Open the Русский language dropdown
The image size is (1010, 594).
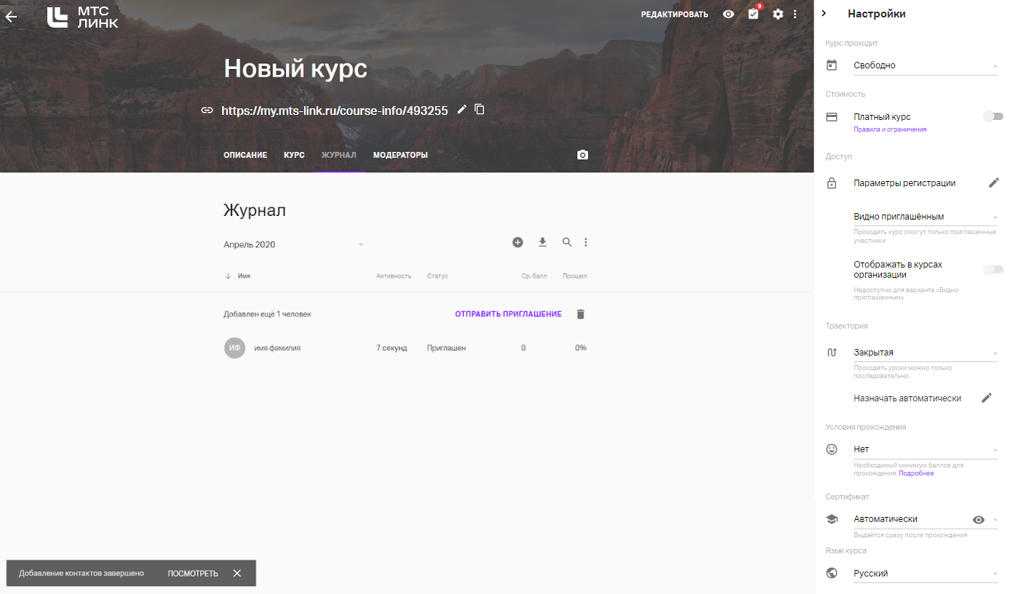(x=926, y=574)
